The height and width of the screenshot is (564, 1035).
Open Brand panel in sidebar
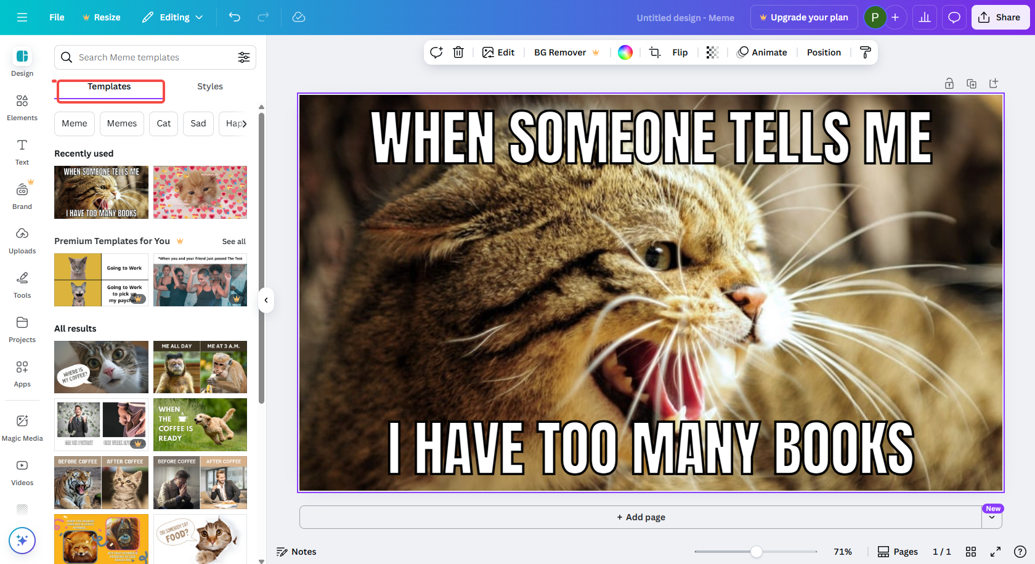22,197
